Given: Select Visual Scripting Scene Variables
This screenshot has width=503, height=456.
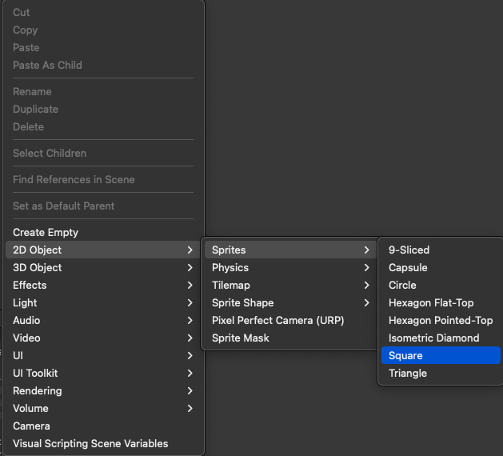Looking at the screenshot, I should (x=102, y=443).
